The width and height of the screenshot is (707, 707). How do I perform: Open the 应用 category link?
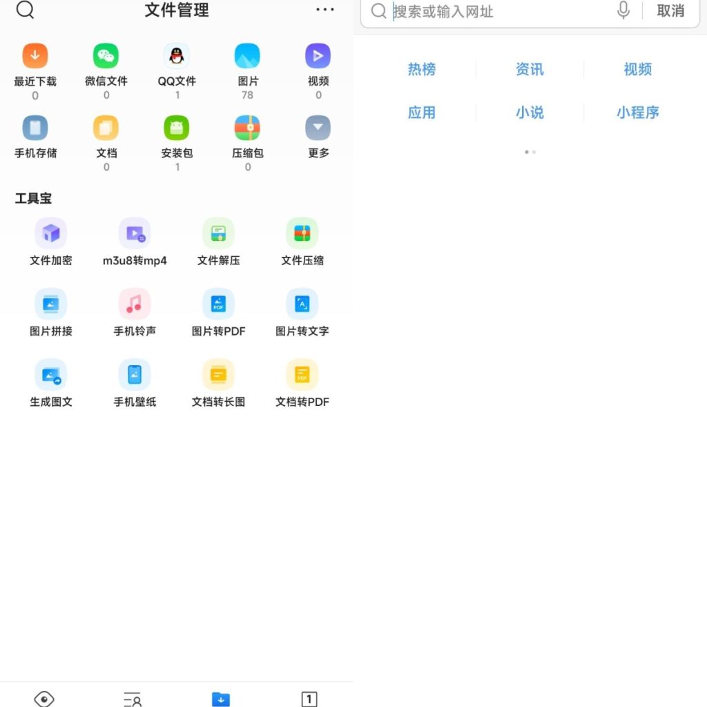(x=422, y=113)
